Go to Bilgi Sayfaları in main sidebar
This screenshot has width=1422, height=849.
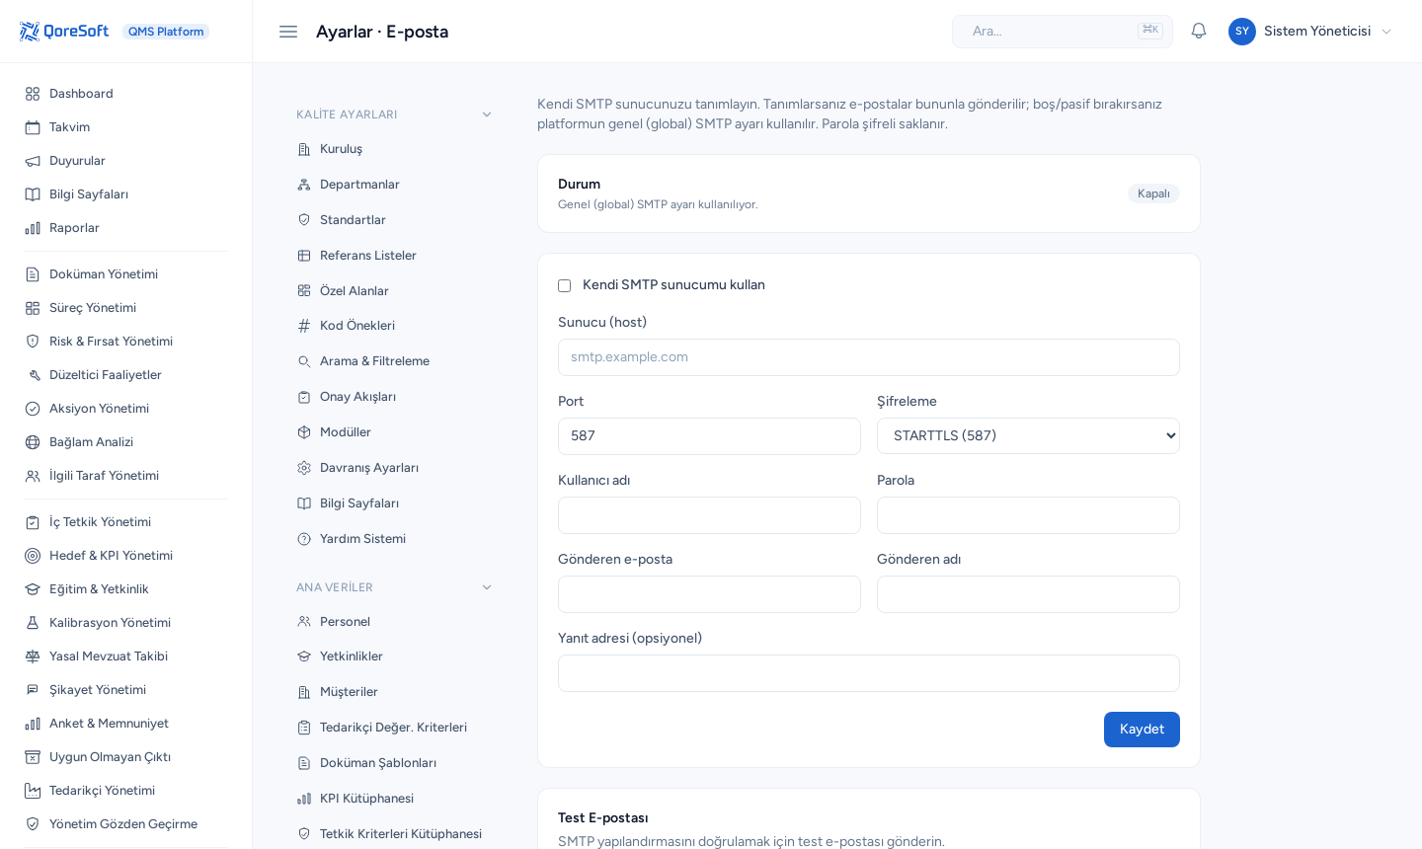(x=126, y=194)
